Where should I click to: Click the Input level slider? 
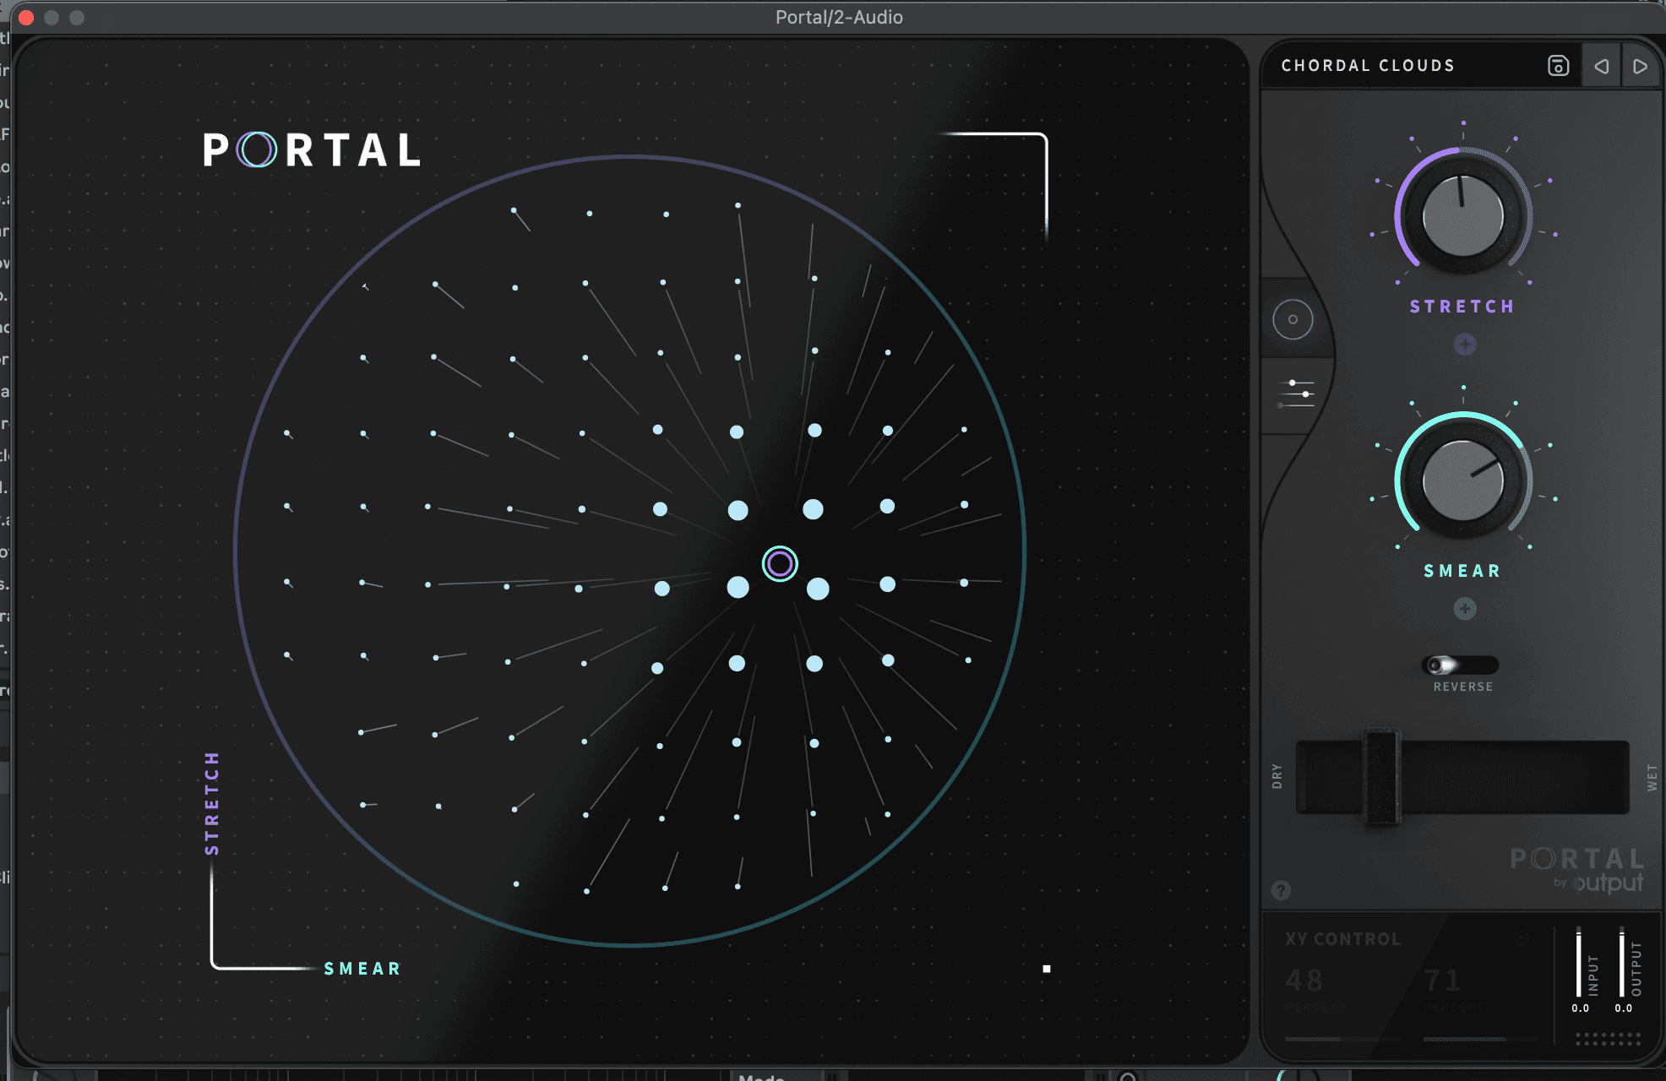[1578, 963]
